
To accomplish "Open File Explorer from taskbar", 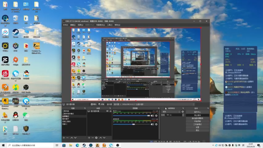I will [71, 145].
